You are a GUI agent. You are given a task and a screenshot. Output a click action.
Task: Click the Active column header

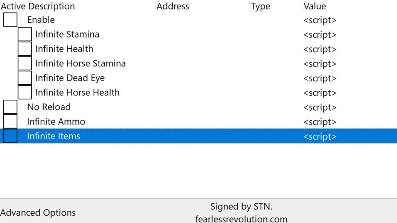coord(14,6)
